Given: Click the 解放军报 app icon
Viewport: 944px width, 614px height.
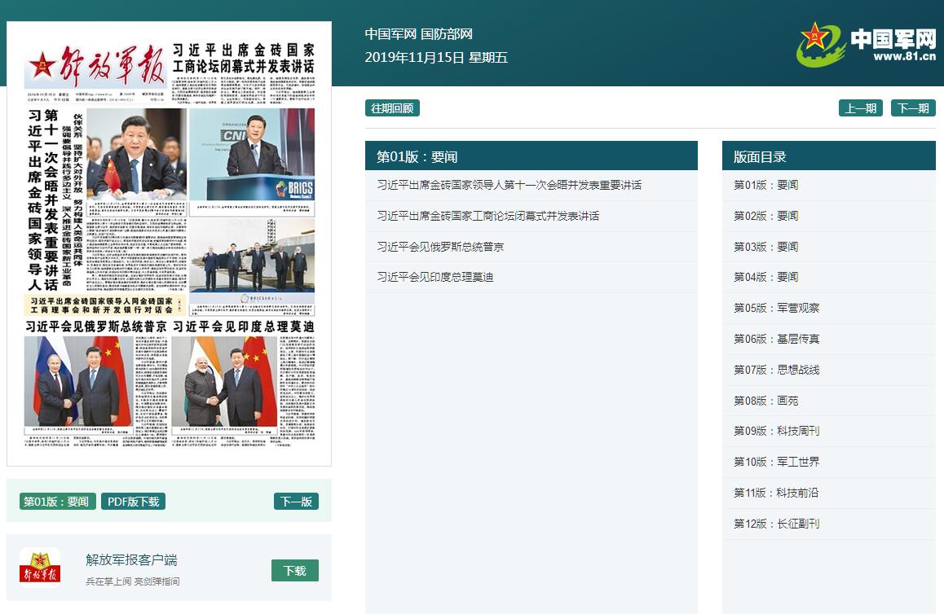Looking at the screenshot, I should [x=40, y=568].
